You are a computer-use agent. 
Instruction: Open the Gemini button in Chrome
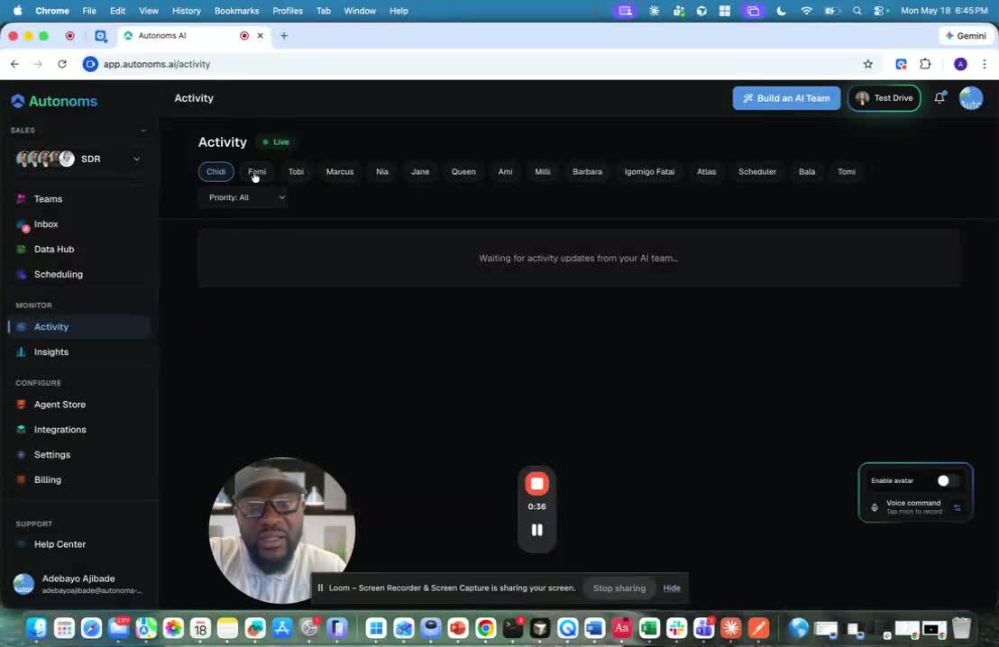point(966,36)
